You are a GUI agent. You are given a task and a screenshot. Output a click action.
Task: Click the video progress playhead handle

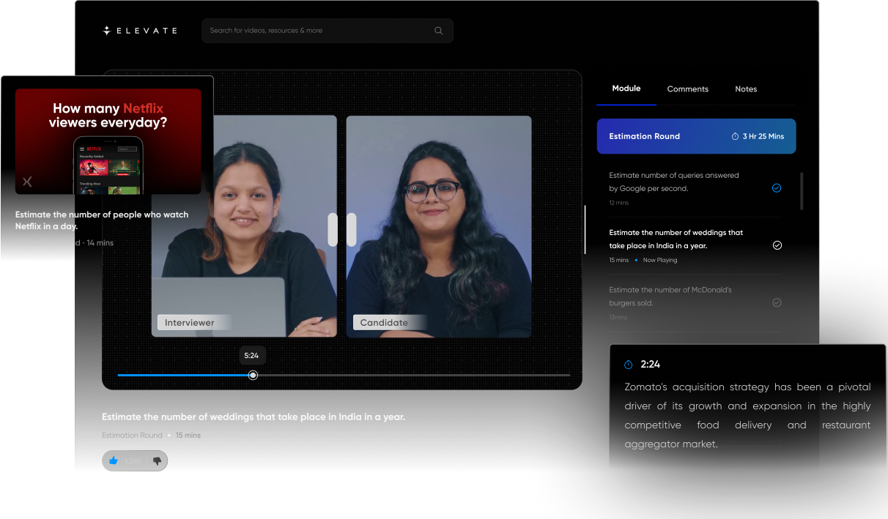click(253, 375)
